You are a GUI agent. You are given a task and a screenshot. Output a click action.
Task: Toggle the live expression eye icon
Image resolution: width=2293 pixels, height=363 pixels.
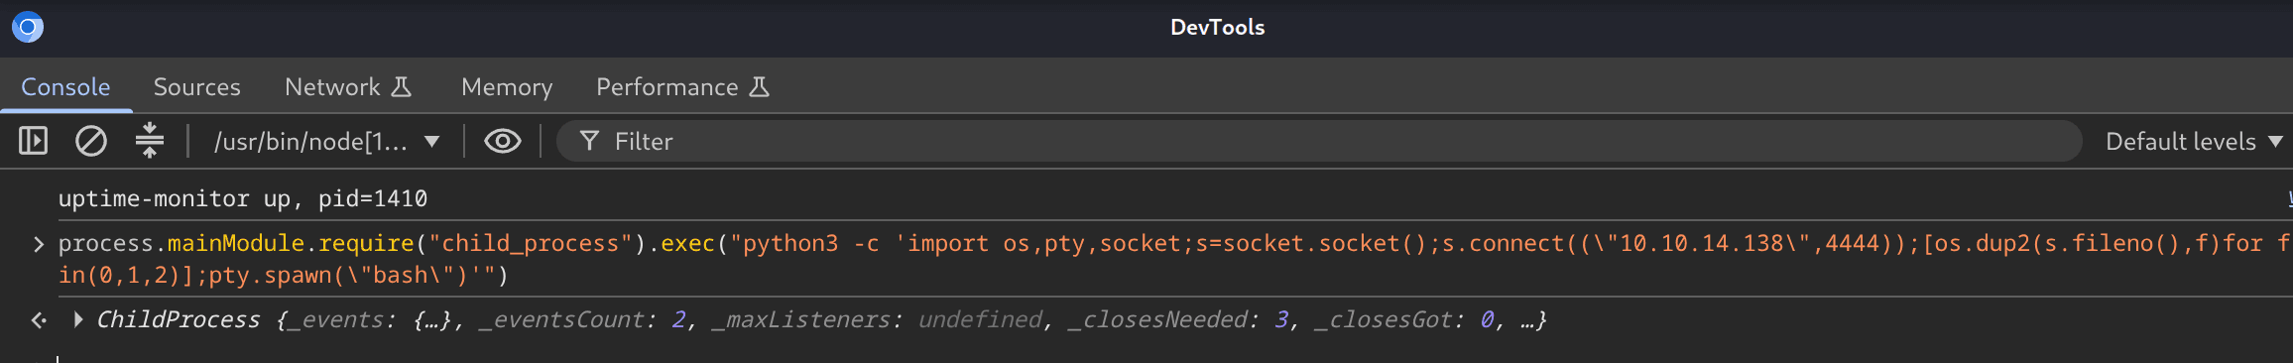[503, 141]
